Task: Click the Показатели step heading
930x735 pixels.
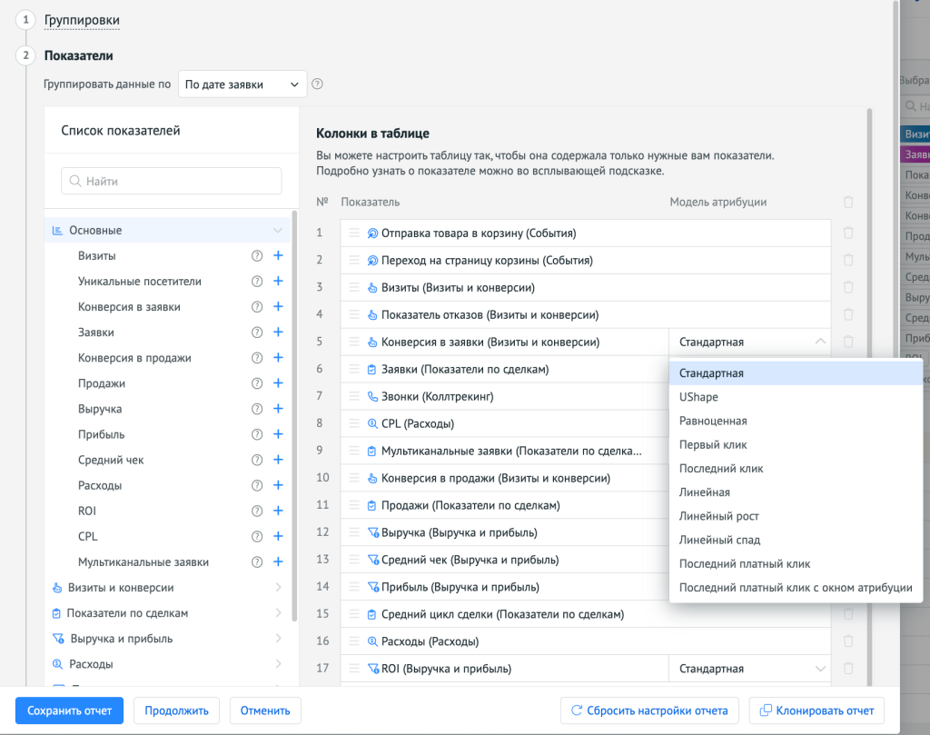Action: (x=78, y=55)
